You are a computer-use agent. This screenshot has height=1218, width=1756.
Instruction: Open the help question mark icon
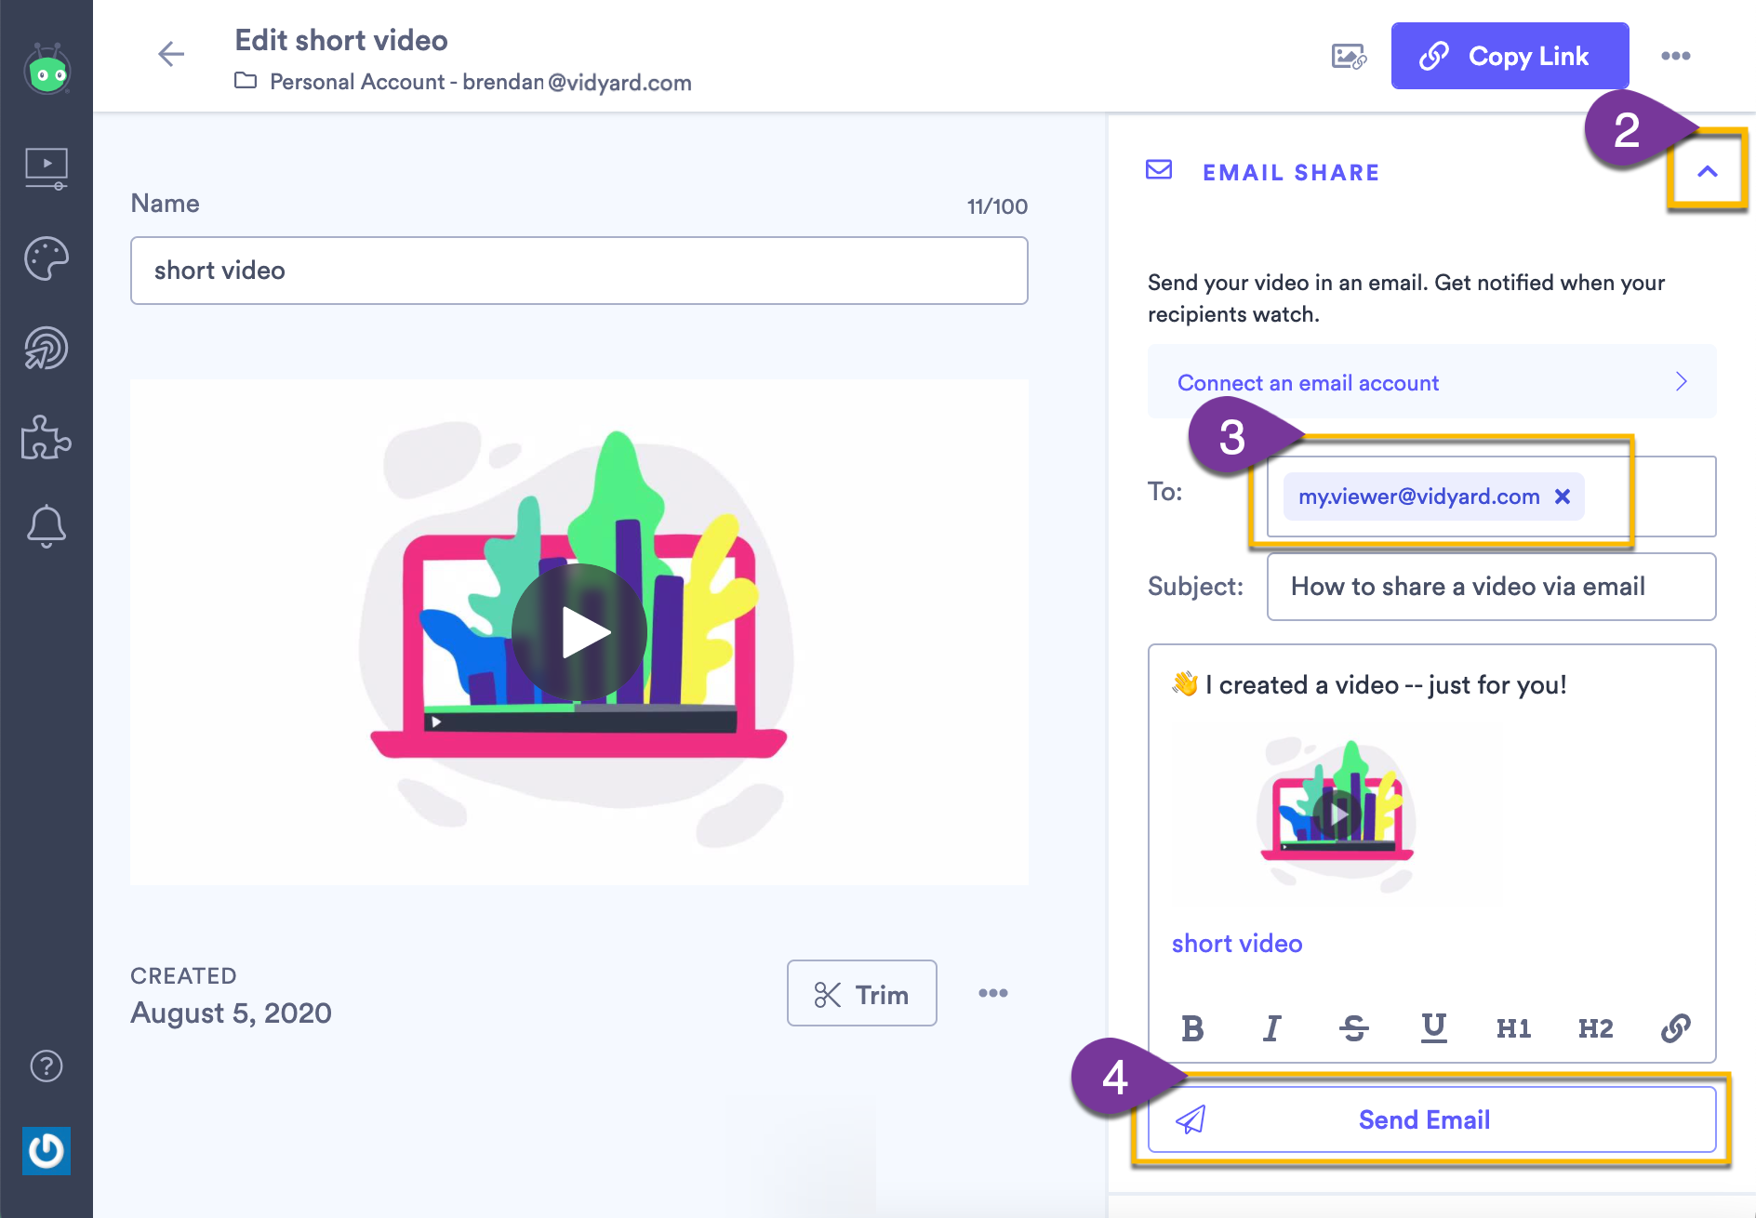coord(47,1066)
